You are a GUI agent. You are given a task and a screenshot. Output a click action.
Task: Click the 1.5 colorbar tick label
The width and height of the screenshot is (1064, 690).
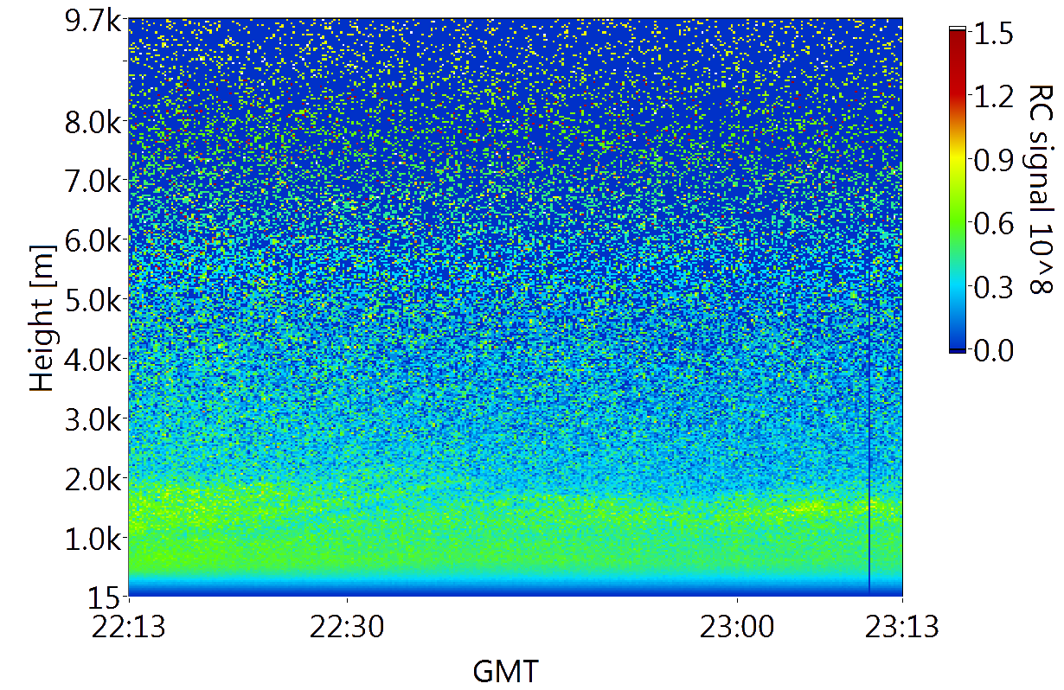click(x=993, y=34)
